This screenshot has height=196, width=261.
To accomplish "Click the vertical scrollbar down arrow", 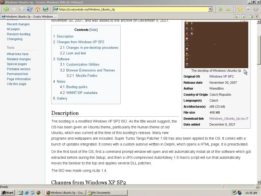I will pos(259,182).
